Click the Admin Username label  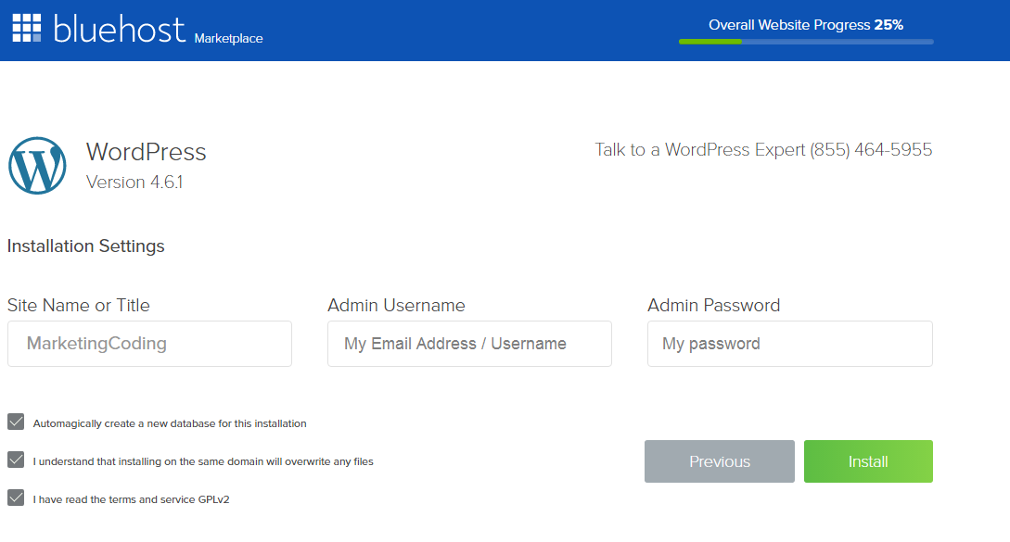tap(396, 305)
